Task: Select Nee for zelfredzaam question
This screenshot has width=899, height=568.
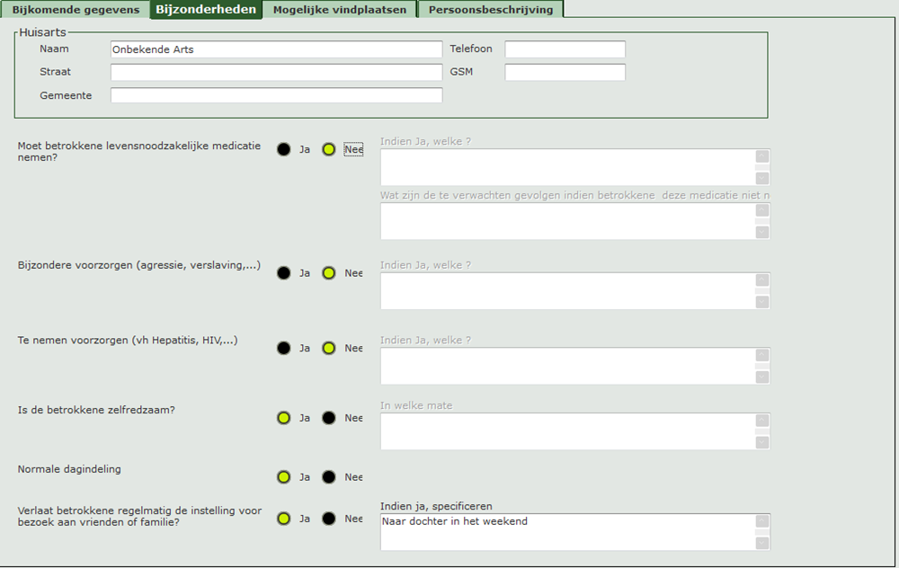Action: tap(329, 418)
